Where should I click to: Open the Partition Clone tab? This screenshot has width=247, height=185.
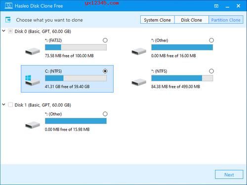pyautogui.click(x=226, y=20)
